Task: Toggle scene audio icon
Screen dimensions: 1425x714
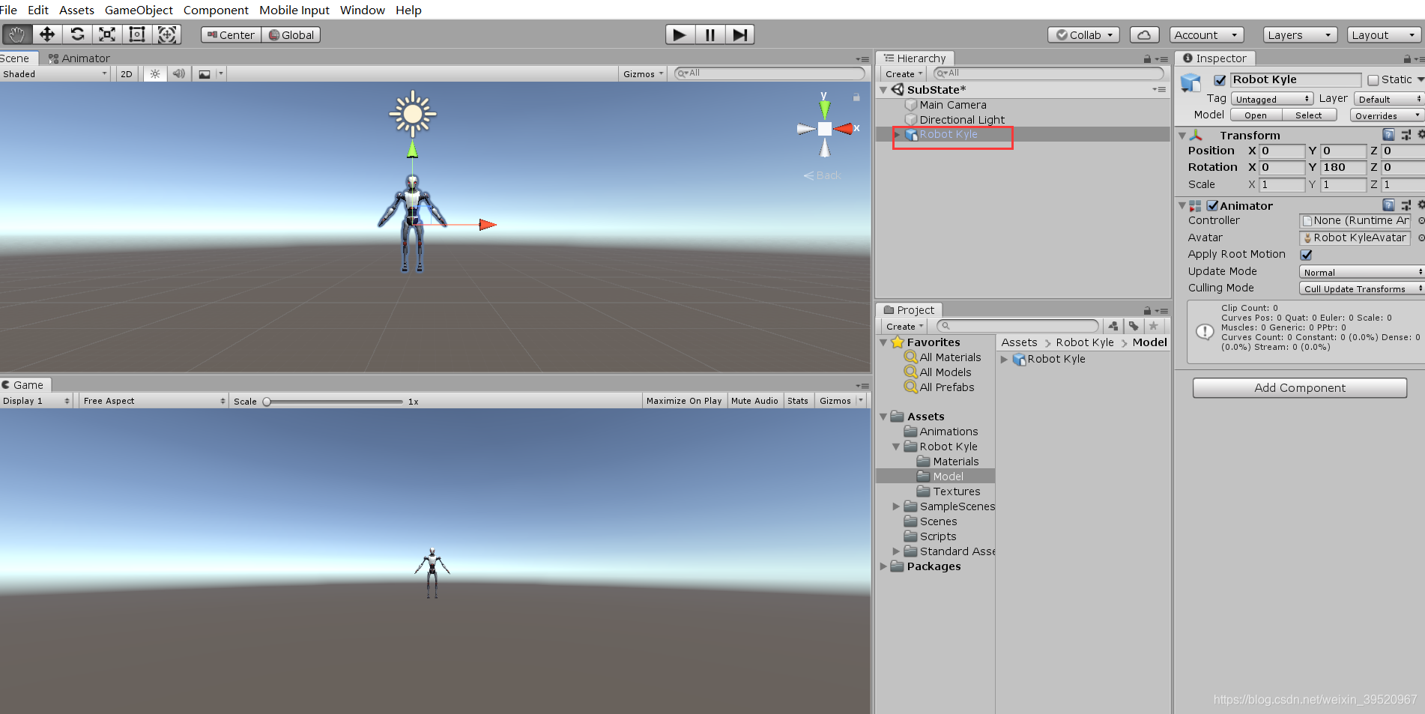Action: coord(178,73)
